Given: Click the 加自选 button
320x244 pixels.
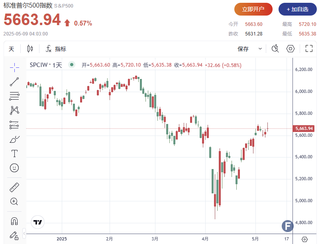Looking at the screenshot, I should [297, 9].
